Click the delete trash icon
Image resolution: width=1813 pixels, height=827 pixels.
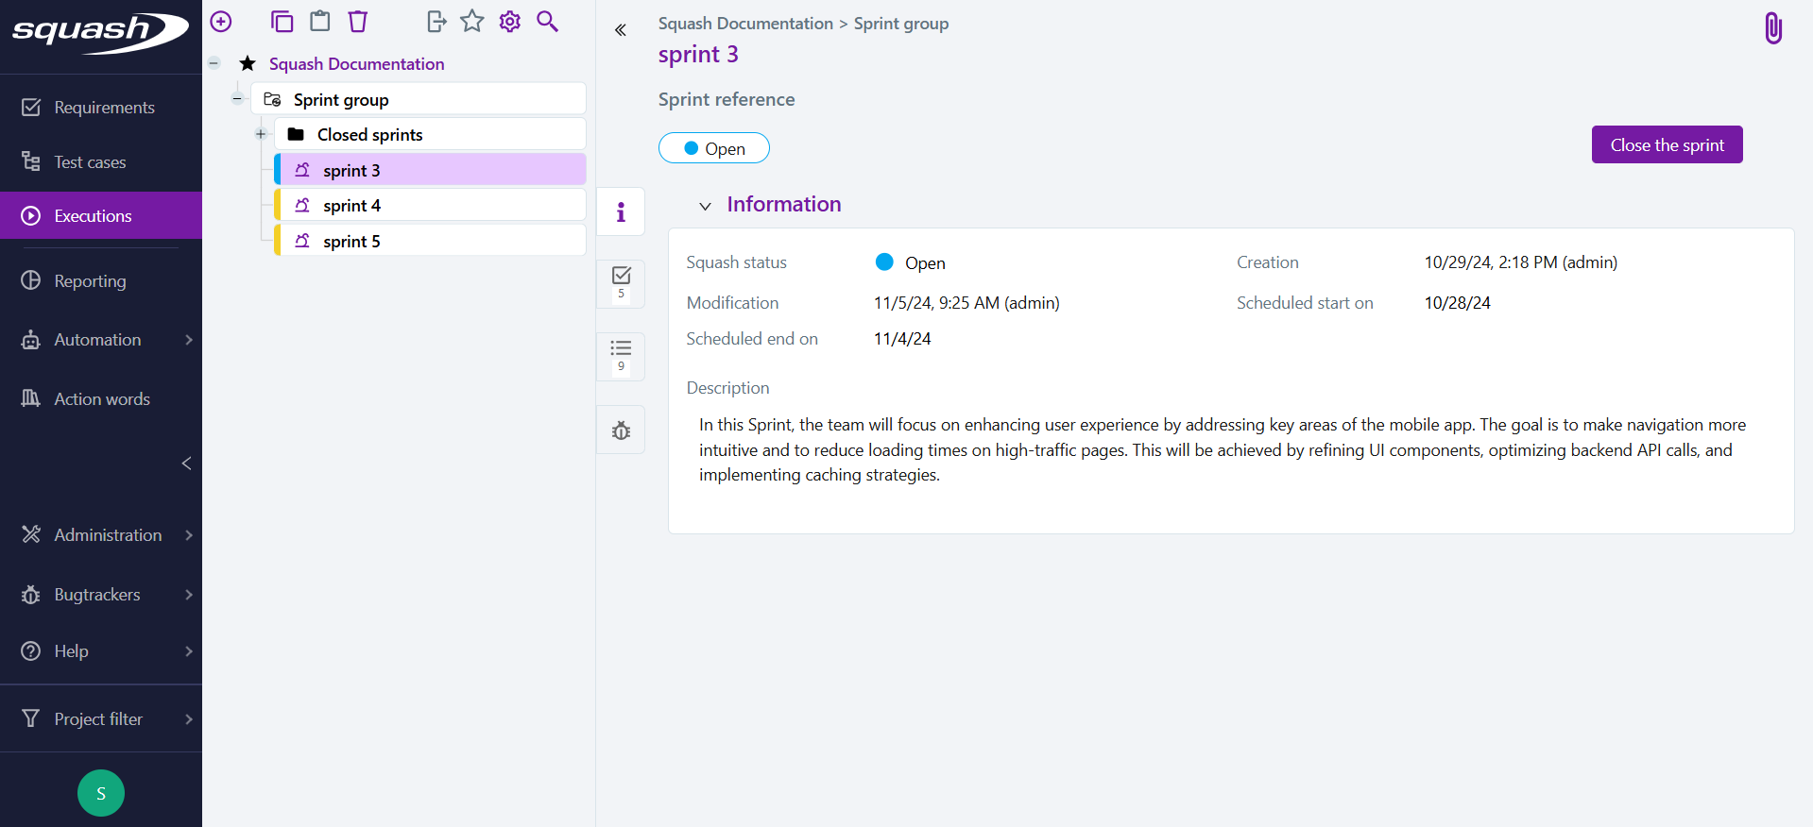coord(358,22)
